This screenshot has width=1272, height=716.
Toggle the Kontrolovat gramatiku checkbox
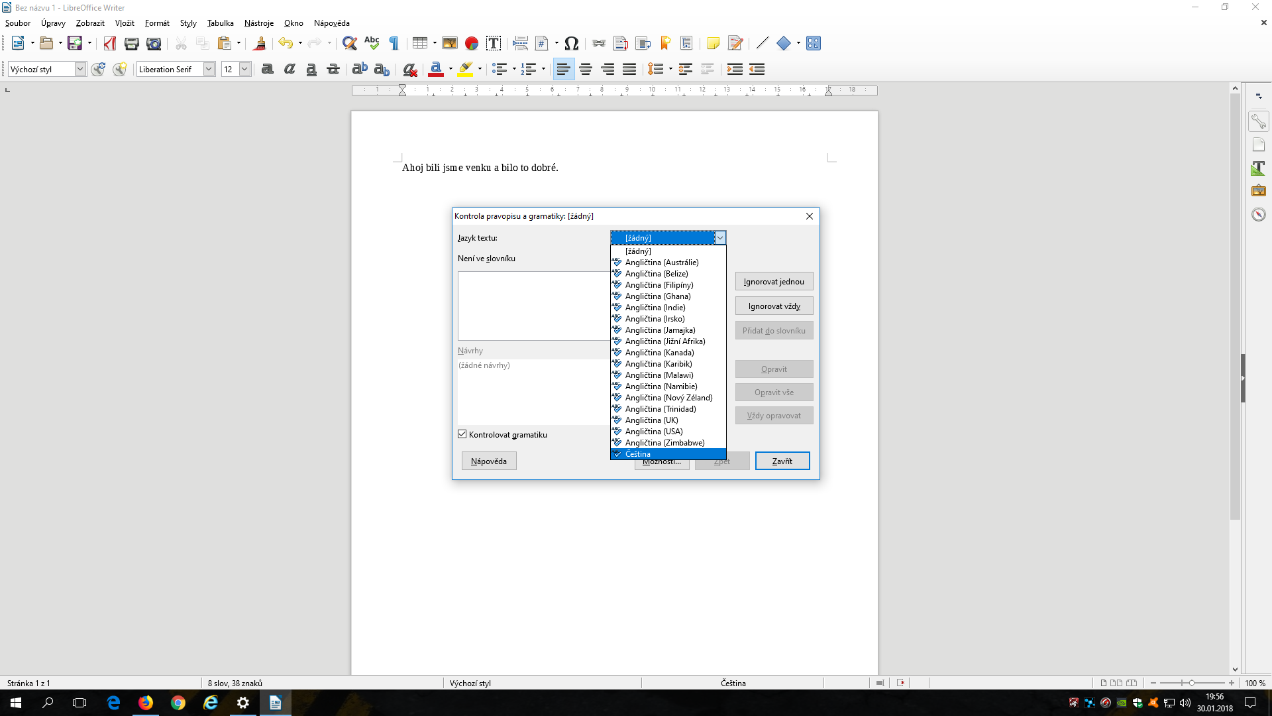point(462,434)
